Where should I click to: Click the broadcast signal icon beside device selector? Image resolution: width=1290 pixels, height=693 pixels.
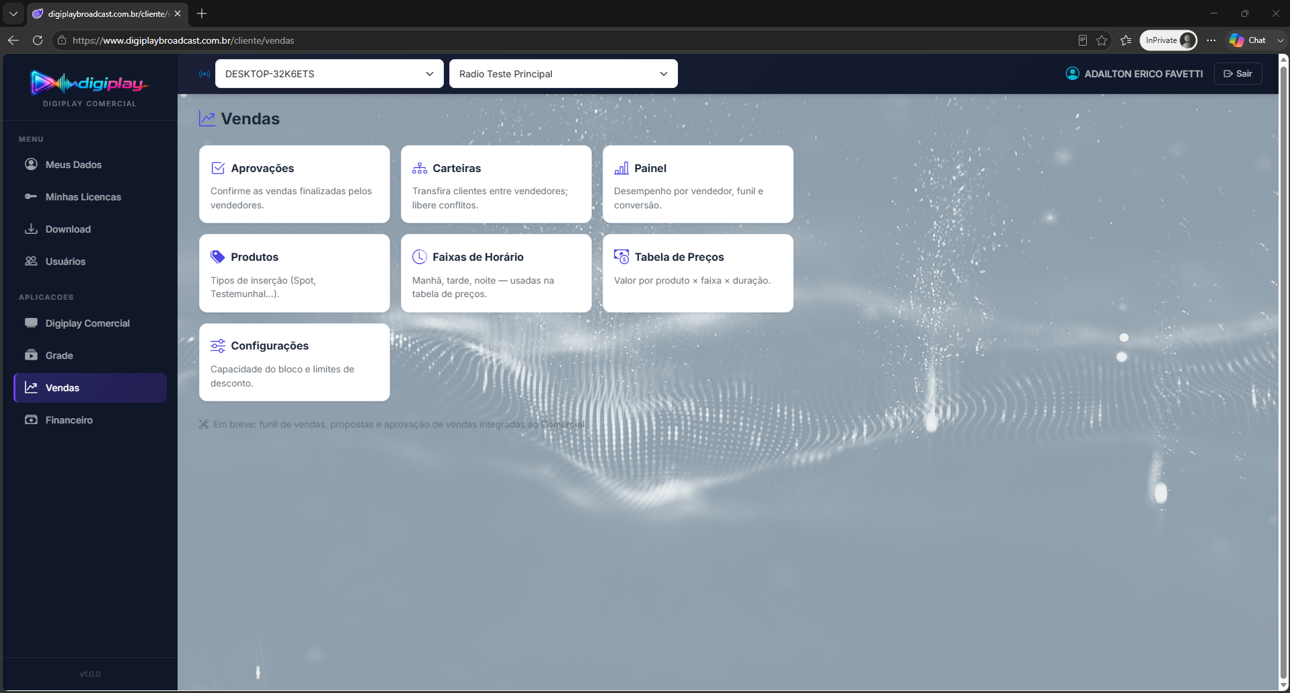point(204,74)
